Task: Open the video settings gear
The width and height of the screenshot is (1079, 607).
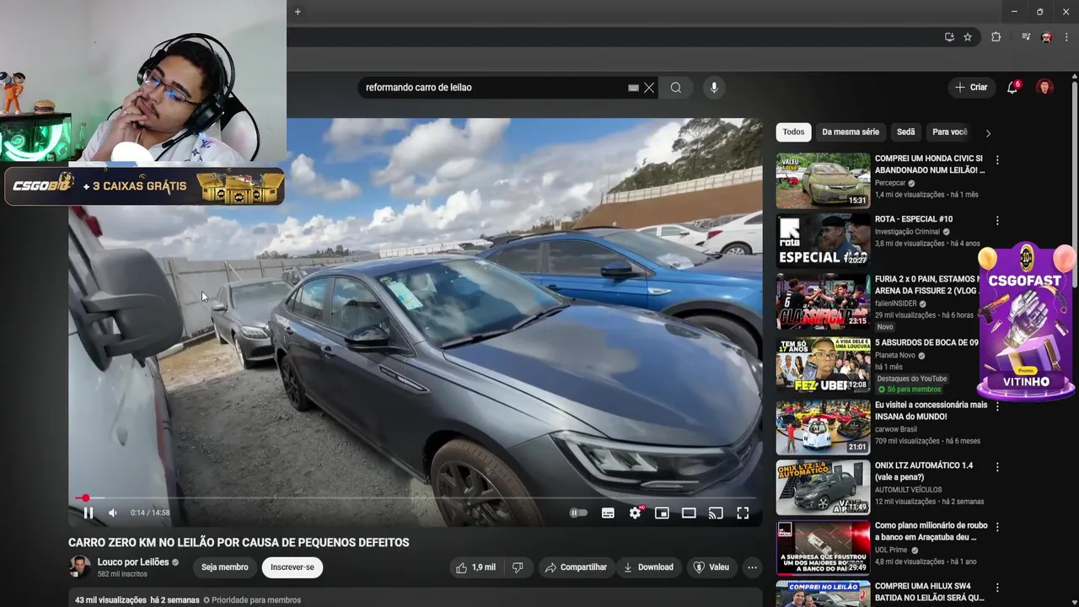Action: 635,513
